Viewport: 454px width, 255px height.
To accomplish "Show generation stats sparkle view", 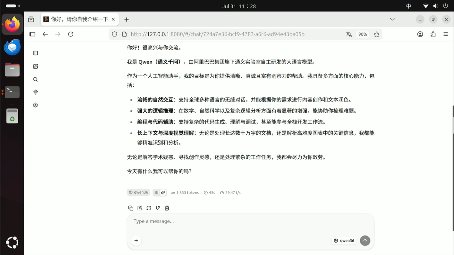I will [163, 192].
